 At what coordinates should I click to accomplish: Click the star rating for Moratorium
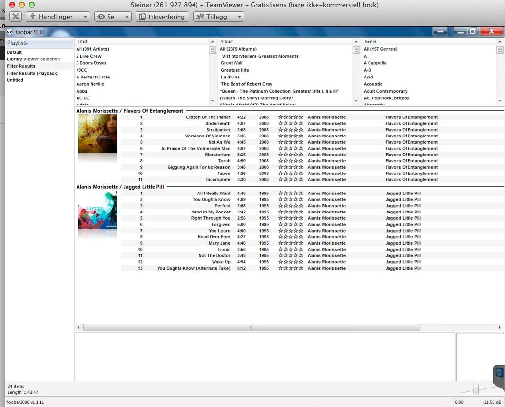click(291, 155)
